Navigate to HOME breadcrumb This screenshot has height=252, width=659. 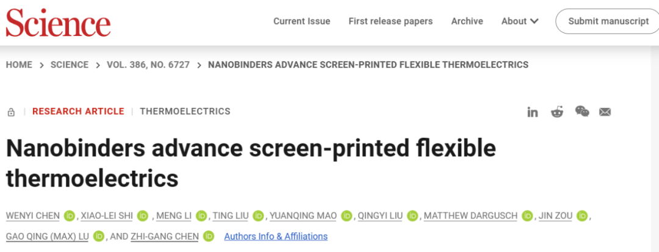(x=19, y=65)
